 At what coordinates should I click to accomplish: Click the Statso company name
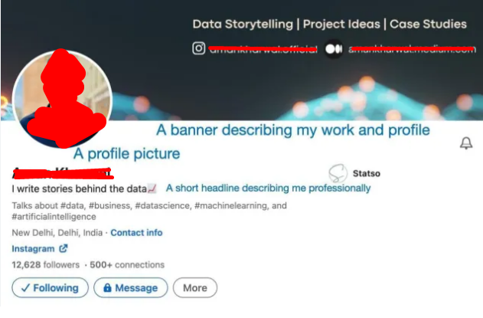366,173
